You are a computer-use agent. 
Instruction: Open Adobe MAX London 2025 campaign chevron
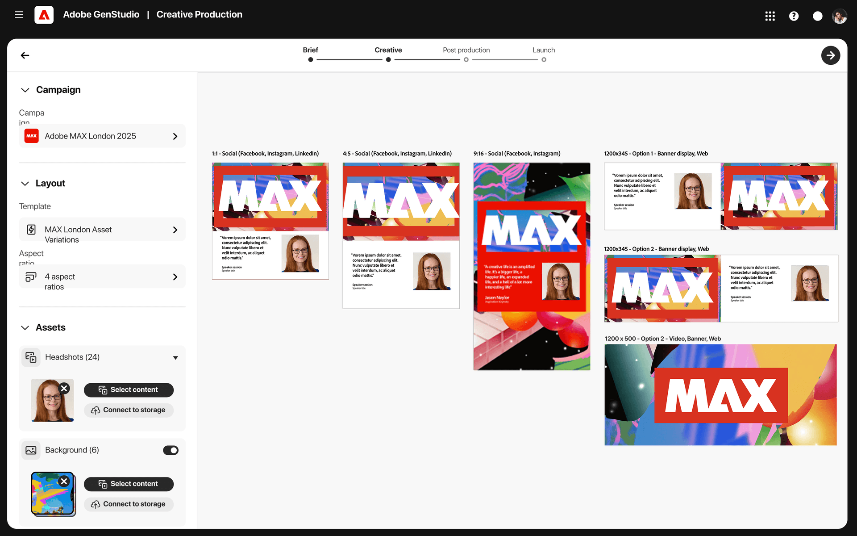(175, 136)
